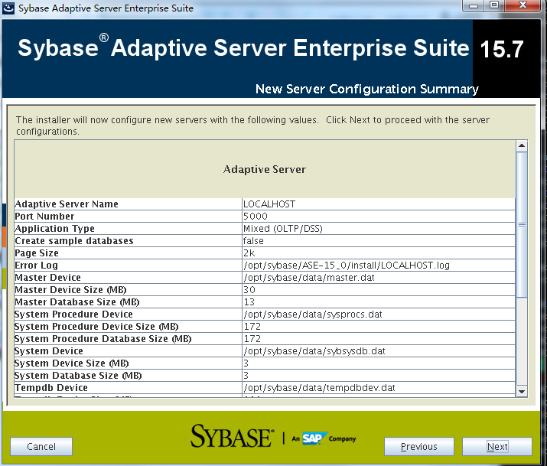Click the Create sample databases label

click(74, 241)
